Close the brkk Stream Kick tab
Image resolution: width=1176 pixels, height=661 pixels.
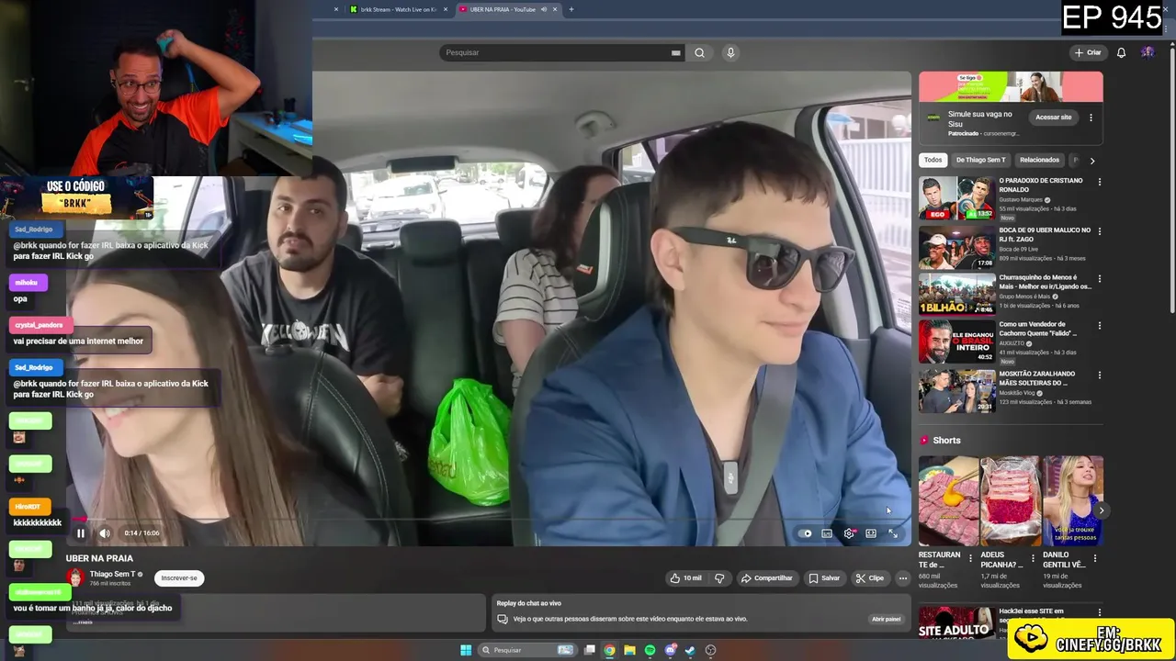[x=446, y=9]
